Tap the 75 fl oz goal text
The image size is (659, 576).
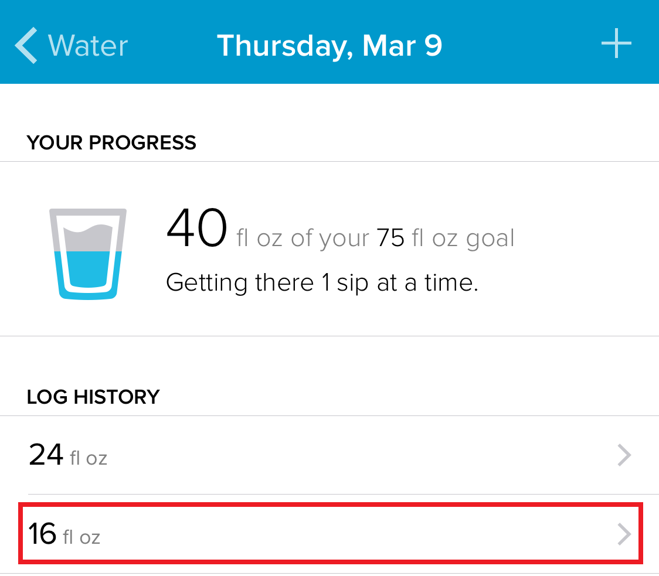[446, 238]
